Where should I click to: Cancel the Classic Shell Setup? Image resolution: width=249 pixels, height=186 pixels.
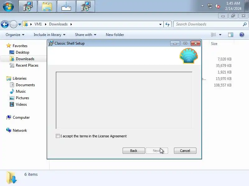(x=185, y=151)
